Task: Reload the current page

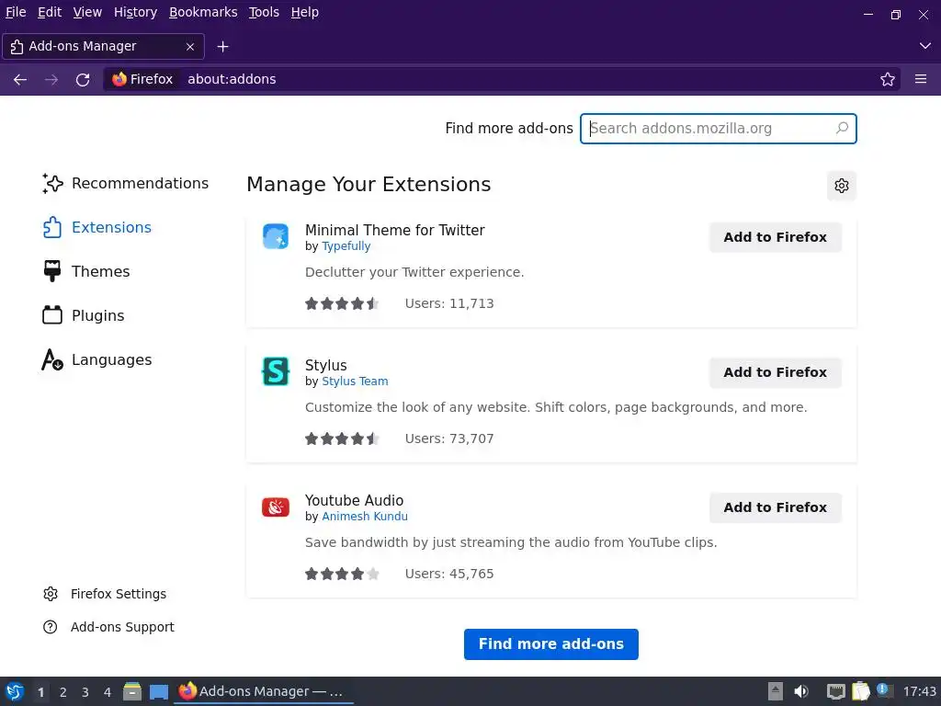Action: [83, 79]
